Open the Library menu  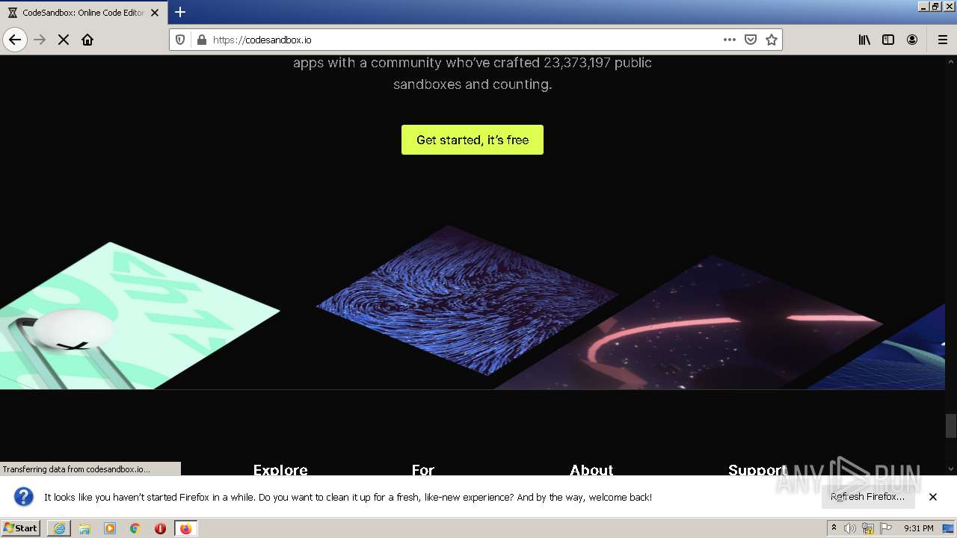tap(864, 40)
